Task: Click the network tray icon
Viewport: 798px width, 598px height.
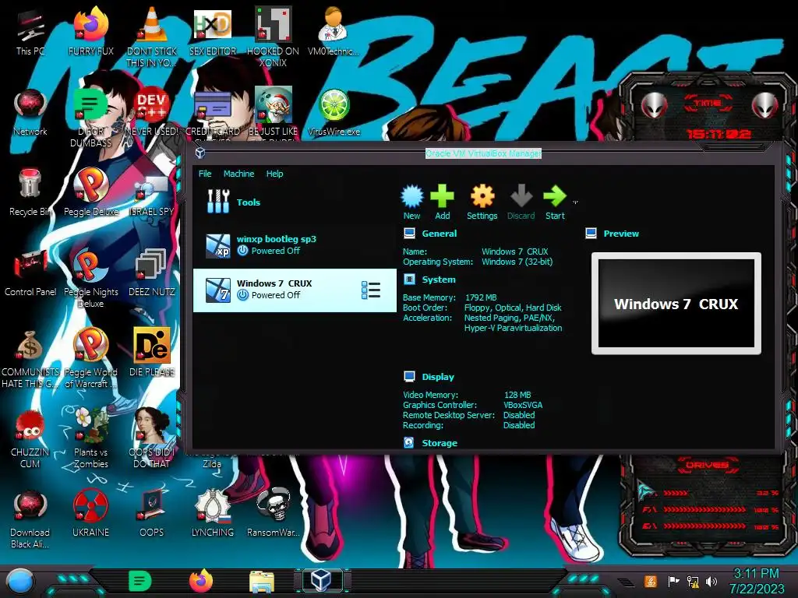Action: pyautogui.click(x=692, y=581)
